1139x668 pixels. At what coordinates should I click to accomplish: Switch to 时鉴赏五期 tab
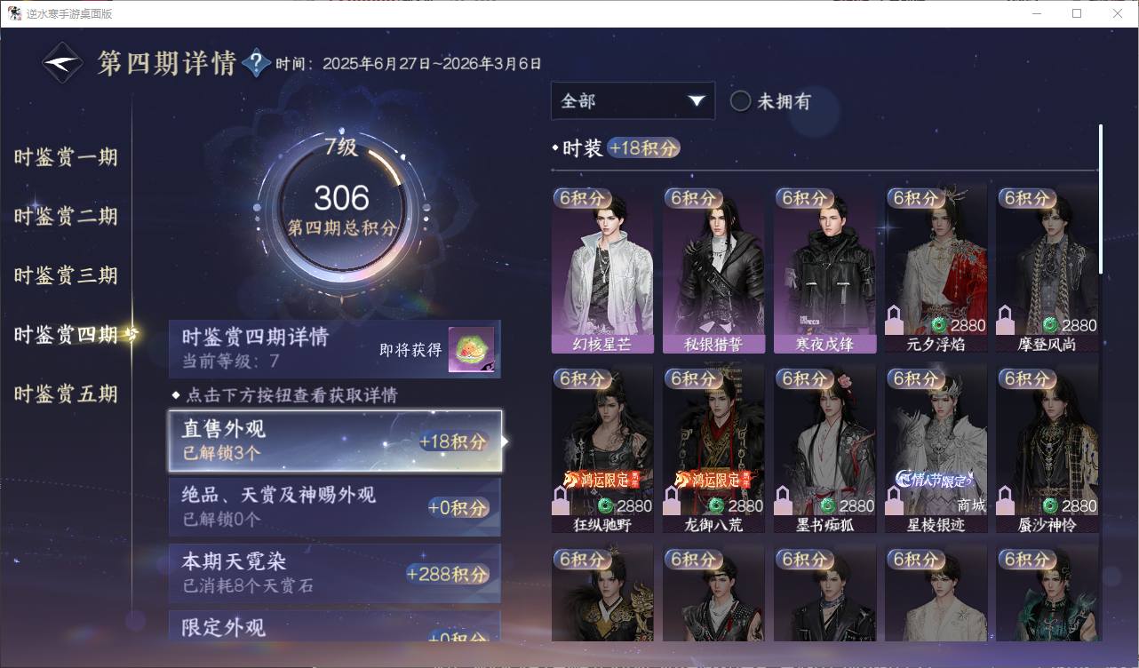(x=66, y=394)
